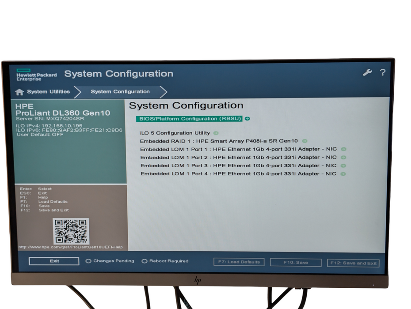The height and width of the screenshot is (309, 411).
Task: Click F12: Save and Exit button
Action: [x=354, y=263]
